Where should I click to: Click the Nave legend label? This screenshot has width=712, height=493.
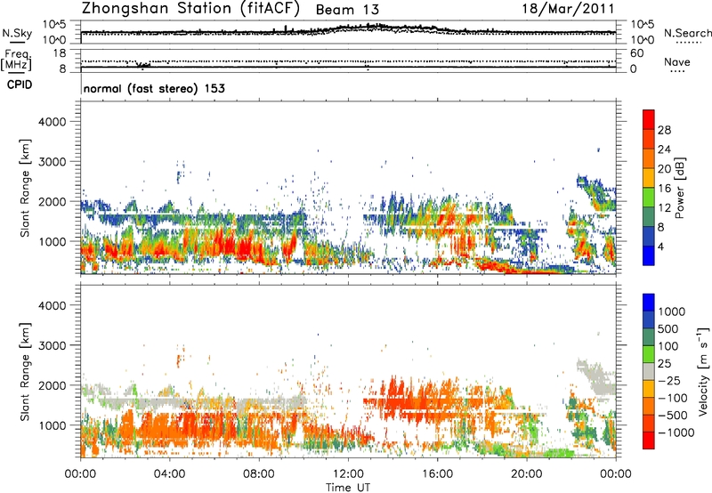676,62
